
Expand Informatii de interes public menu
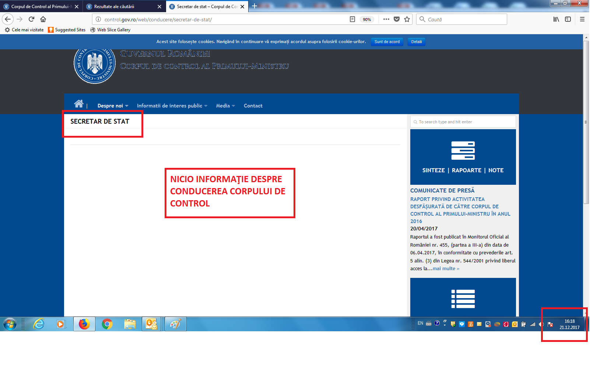172,106
